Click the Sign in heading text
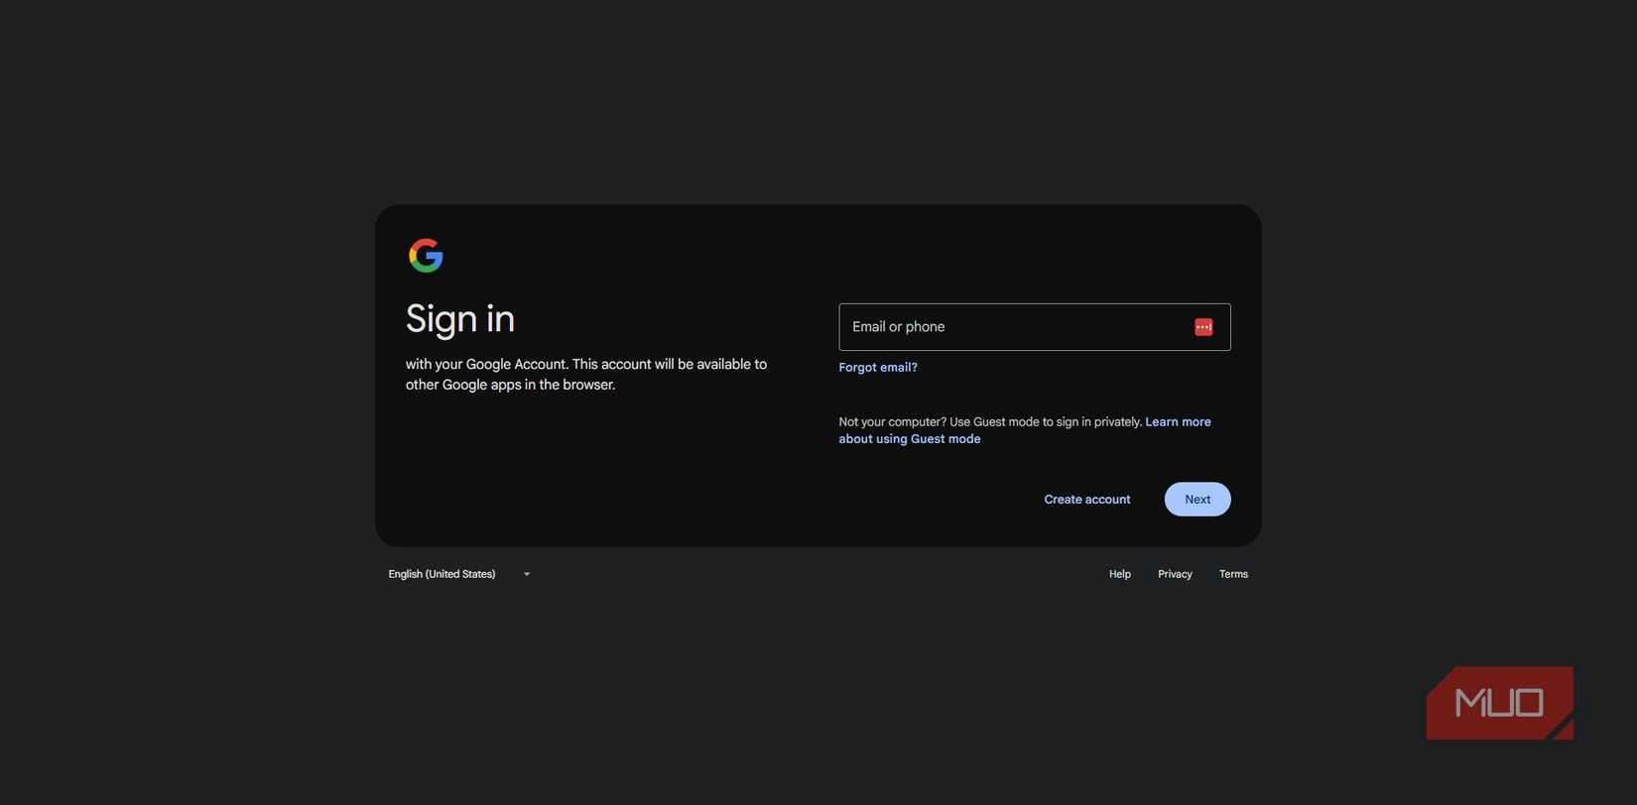This screenshot has width=1637, height=805. click(x=460, y=319)
